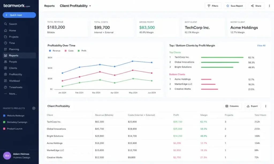The height and width of the screenshot is (164, 274).
Task: Open the Filters panel
Action: pos(213,6)
